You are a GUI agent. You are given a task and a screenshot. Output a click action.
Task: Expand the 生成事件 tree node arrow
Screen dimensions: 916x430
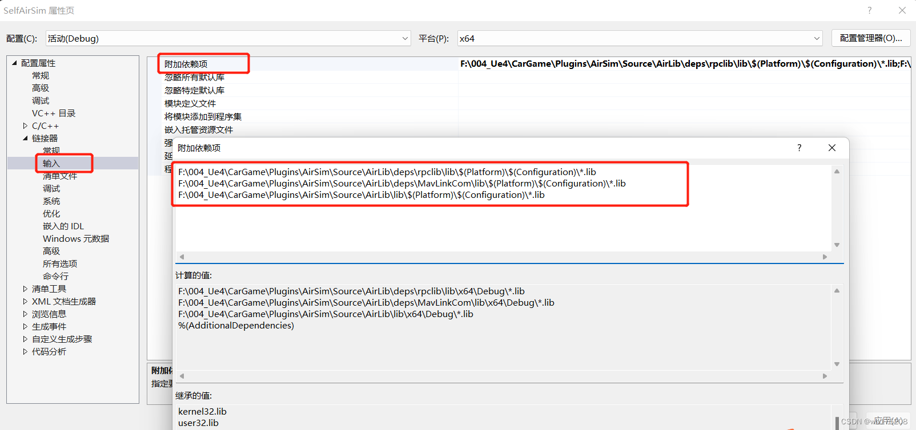(25, 326)
